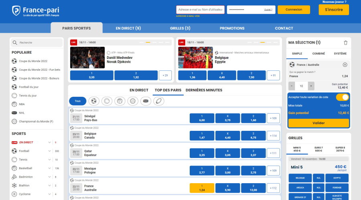The width and height of the screenshot is (361, 200).
Task: Click Oublié ? forgotten password link
Action: 268,10
